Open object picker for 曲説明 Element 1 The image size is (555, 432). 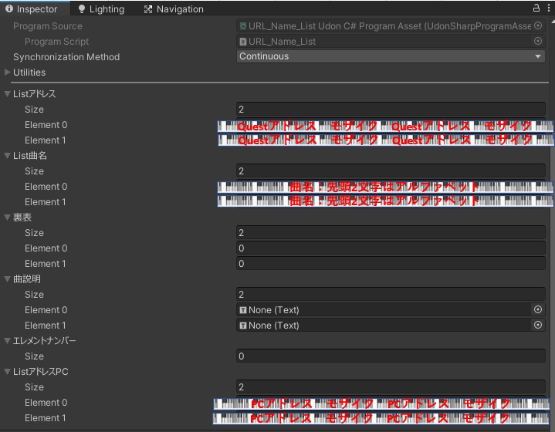(538, 325)
